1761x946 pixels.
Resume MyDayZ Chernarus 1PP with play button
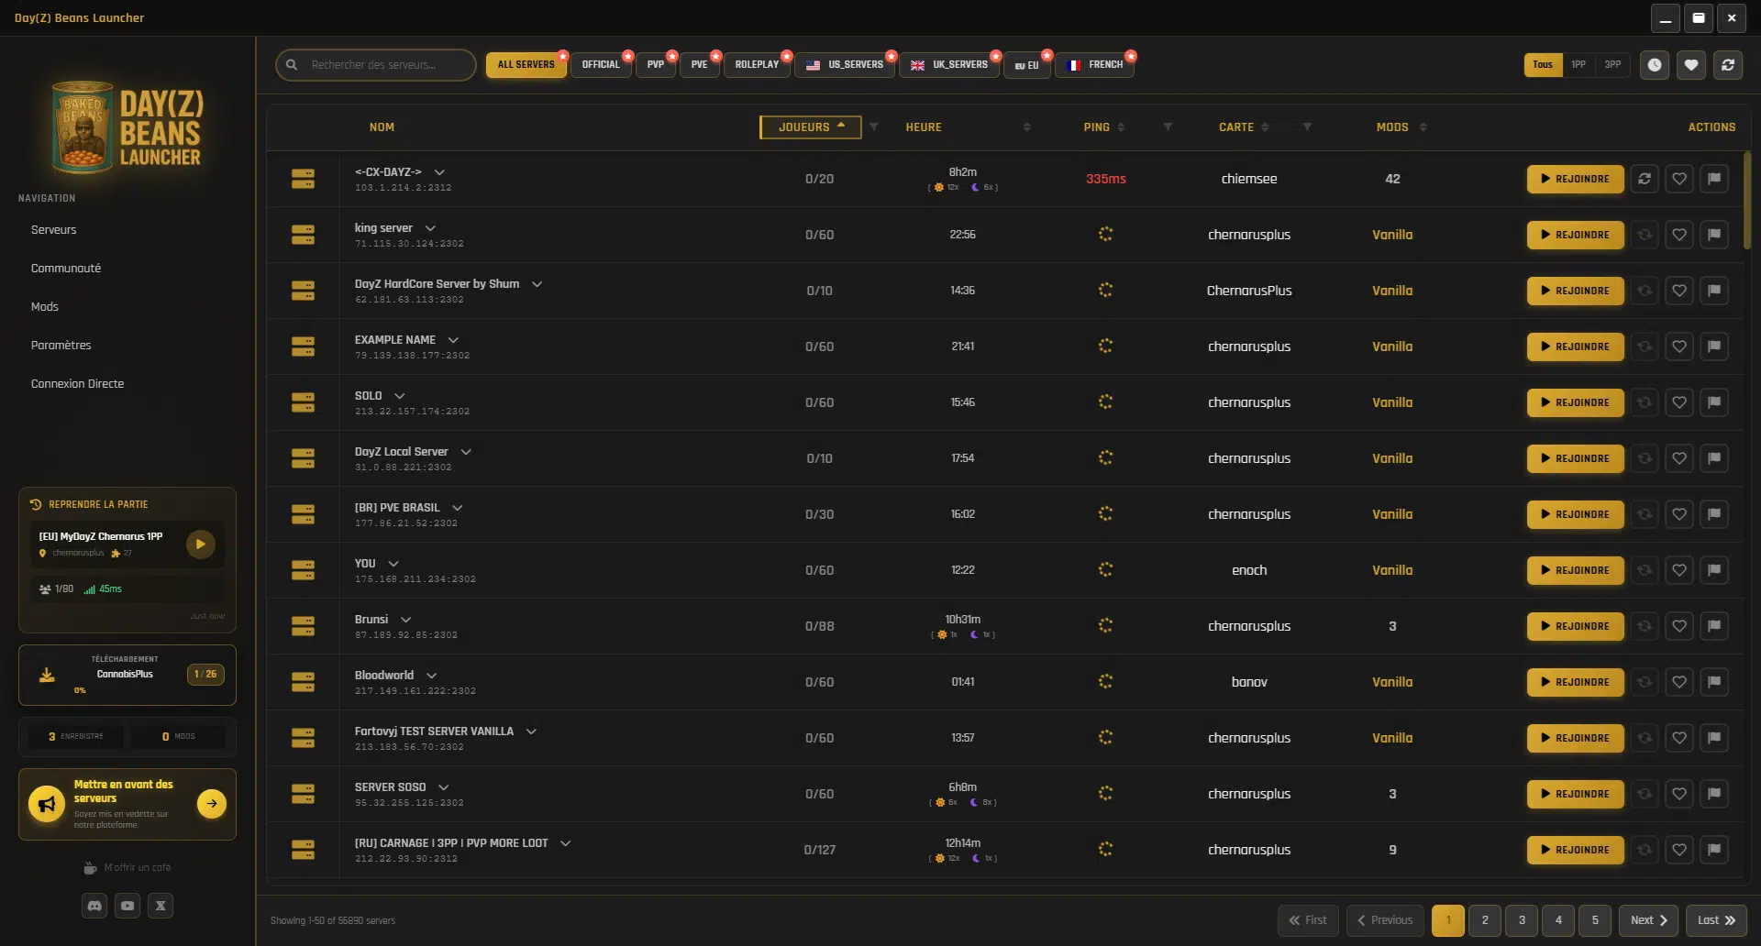200,544
